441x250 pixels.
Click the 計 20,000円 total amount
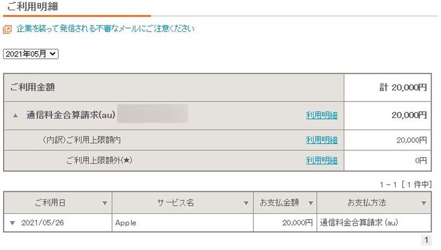[403, 87]
